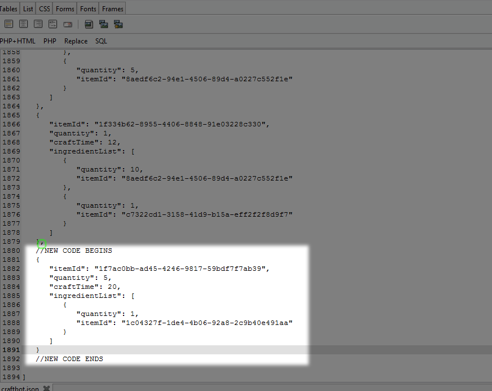Viewport: 492px width, 391px height.
Task: Click the opening brace on line 1881
Action: click(x=38, y=260)
